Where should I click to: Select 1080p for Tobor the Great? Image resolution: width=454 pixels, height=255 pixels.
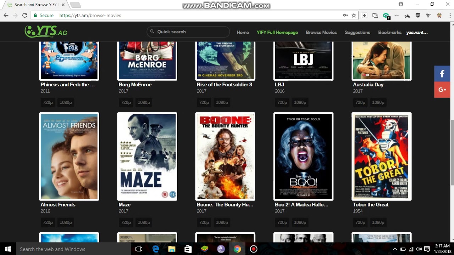click(378, 222)
